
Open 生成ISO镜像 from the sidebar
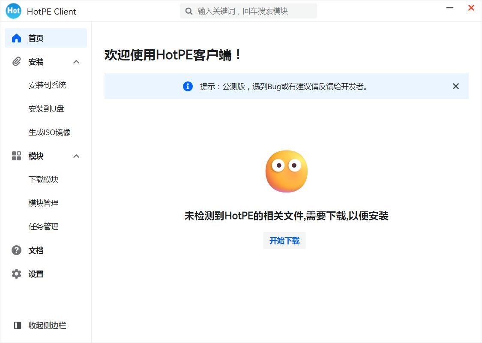tap(49, 132)
